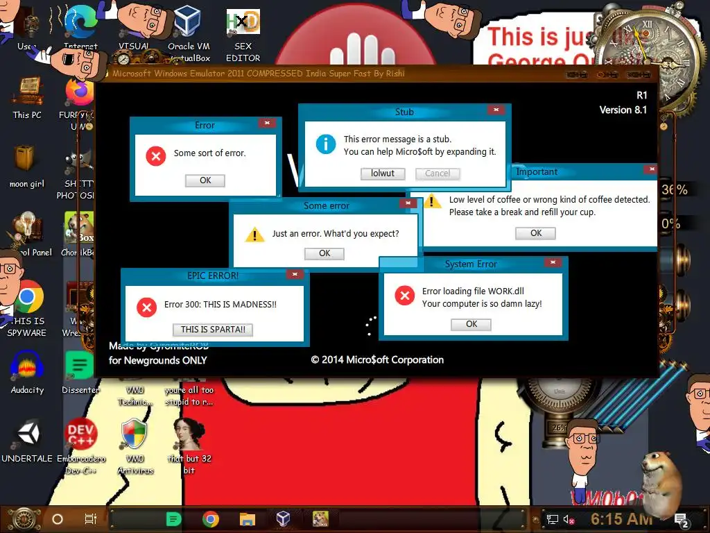This screenshot has width=710, height=533.
Task: Click OK in the Error dialog
Action: pyautogui.click(x=205, y=180)
